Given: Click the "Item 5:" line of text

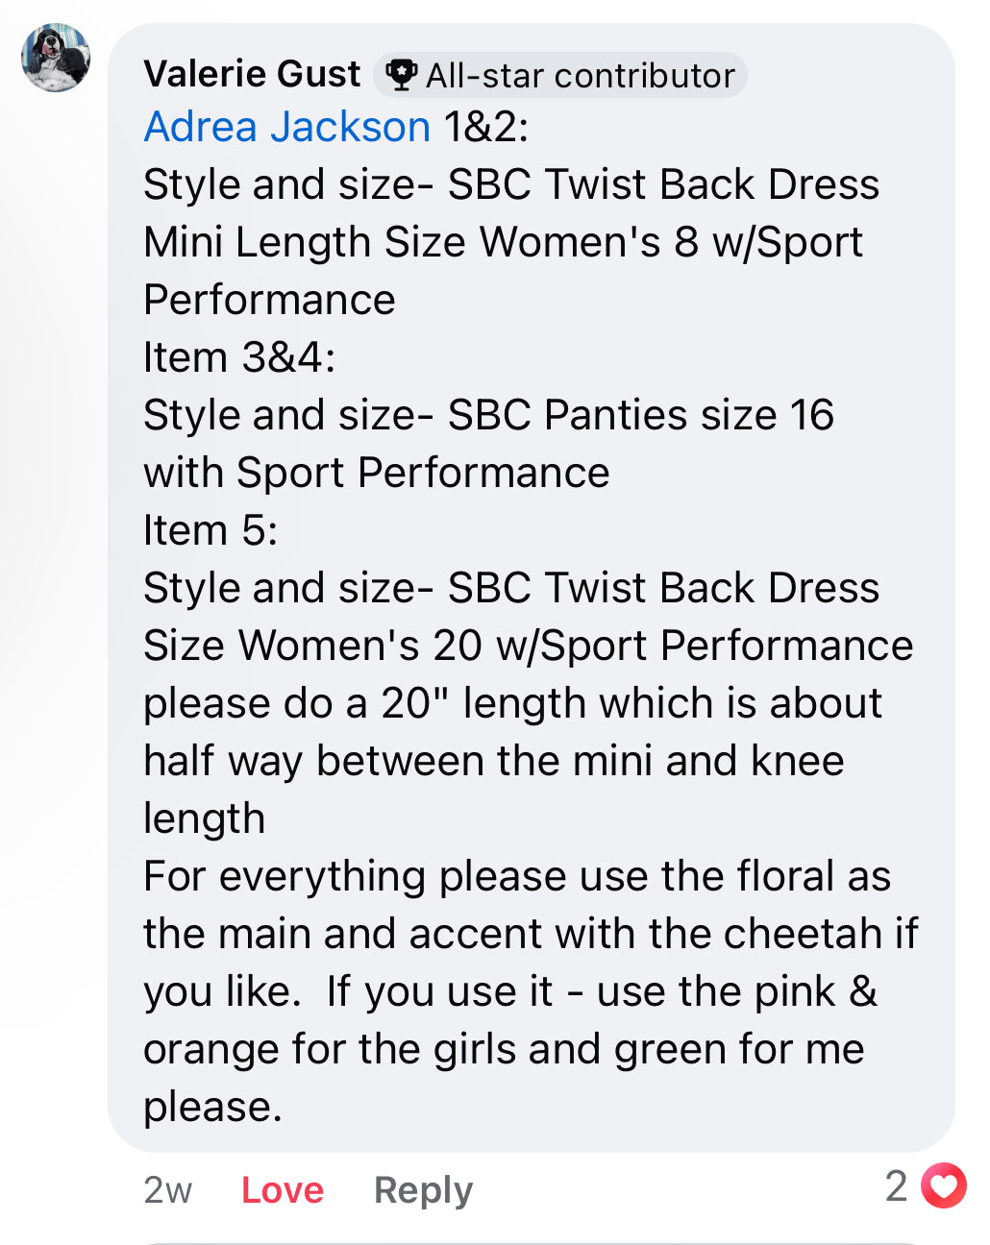Looking at the screenshot, I should point(210,530).
